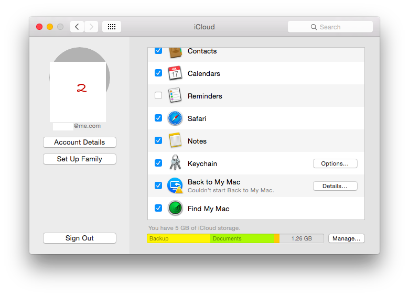
Task: Click the Safari compass icon
Action: tap(175, 118)
